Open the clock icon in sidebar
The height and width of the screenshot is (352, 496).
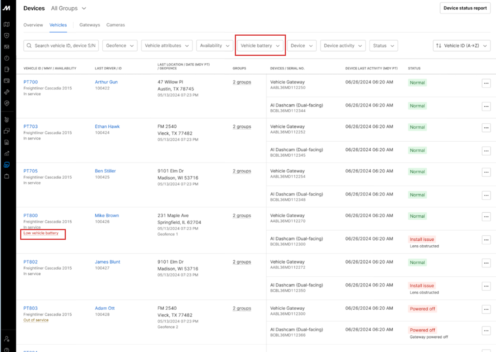tap(7, 58)
